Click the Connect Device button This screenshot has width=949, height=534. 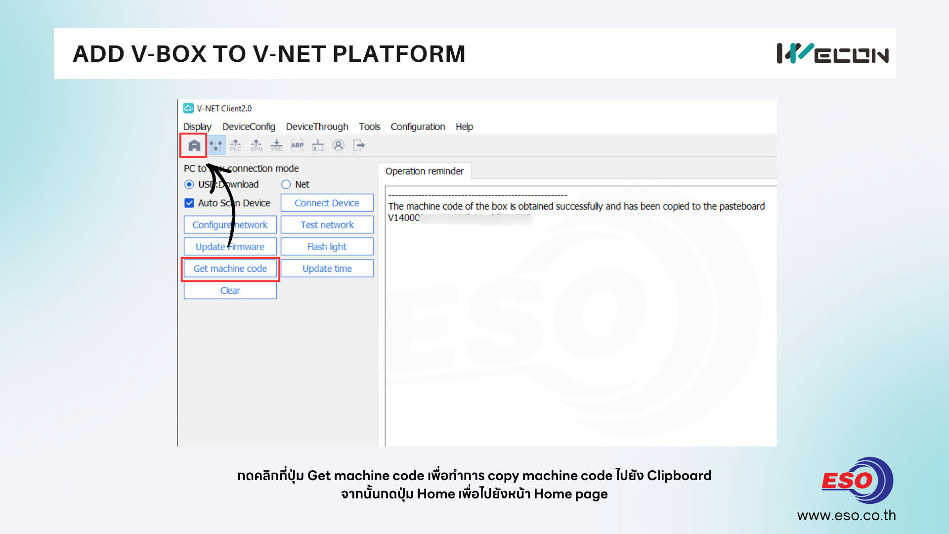(x=327, y=203)
